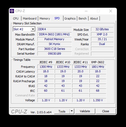Go to the About tab
The width and height of the screenshot is (126, 127).
point(94,18)
